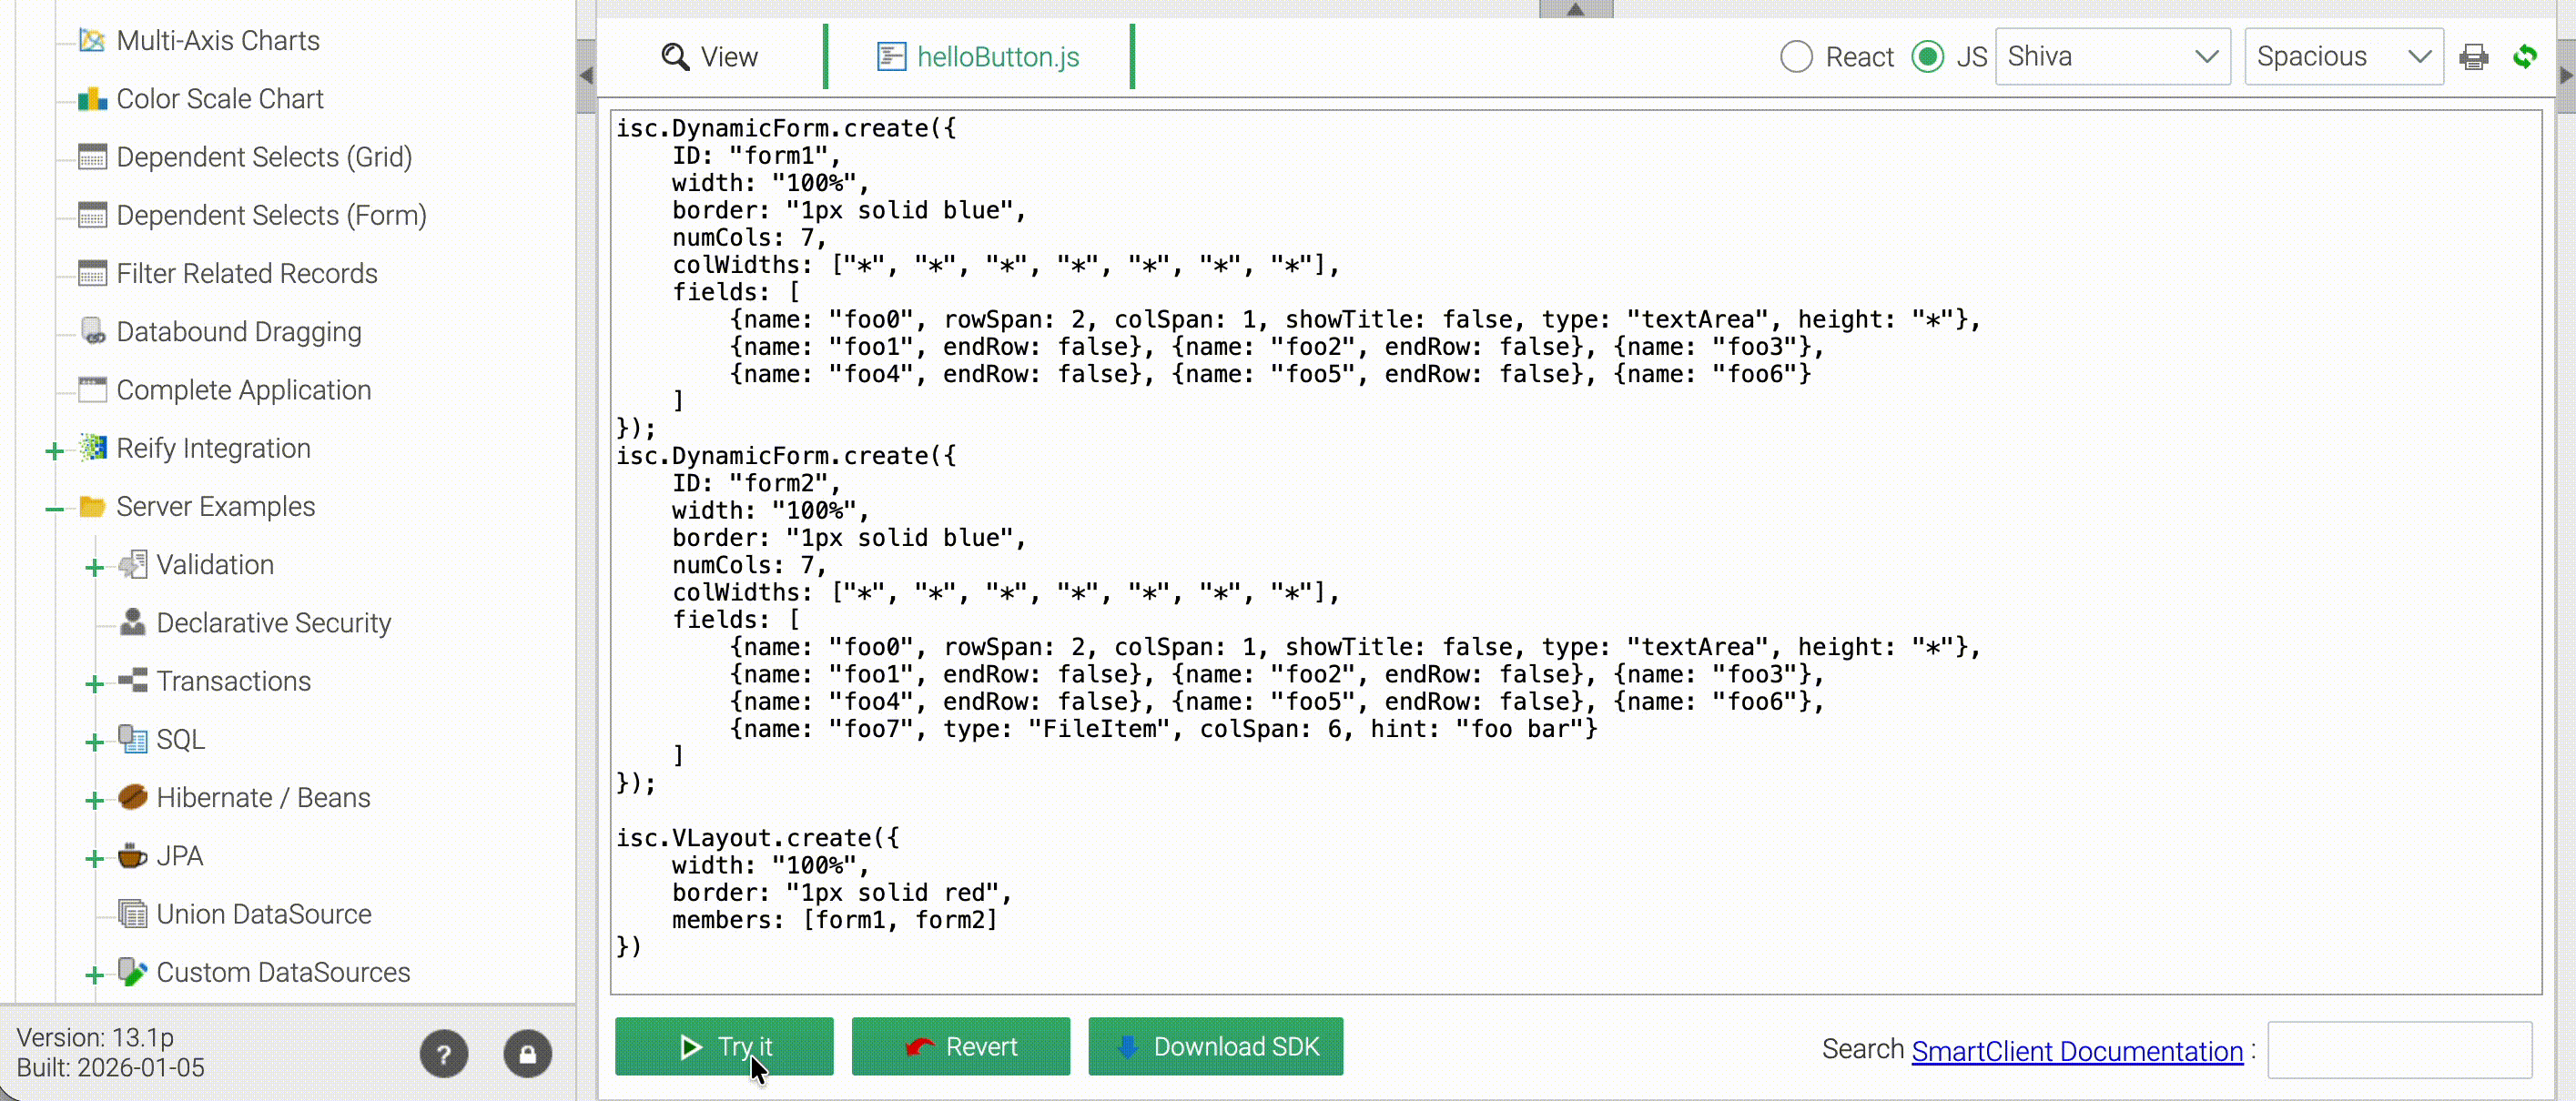Click the documentation search input field
This screenshot has width=2576, height=1101.
click(2398, 1049)
